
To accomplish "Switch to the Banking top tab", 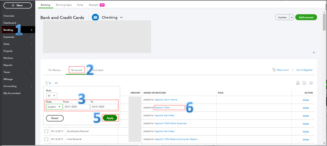I will (x=45, y=5).
